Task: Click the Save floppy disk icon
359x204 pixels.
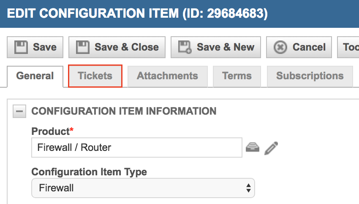Action: [21, 47]
